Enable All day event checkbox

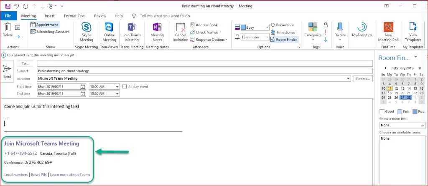[x=125, y=87]
